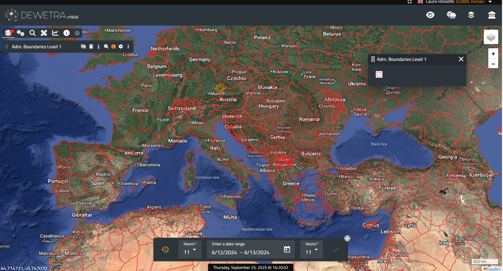Collapse the map toolbar with left chevron

(77, 33)
